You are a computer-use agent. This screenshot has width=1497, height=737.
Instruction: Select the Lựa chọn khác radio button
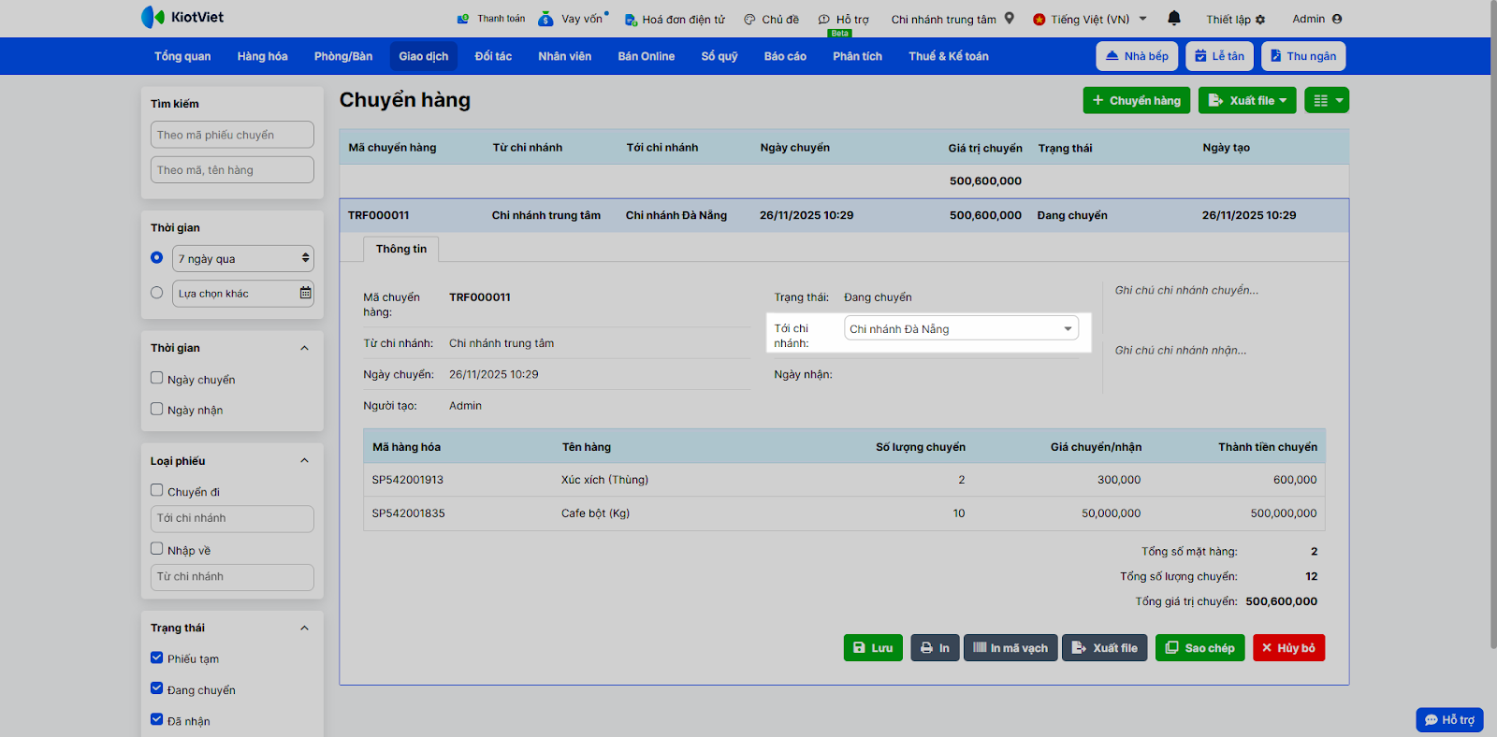[157, 293]
